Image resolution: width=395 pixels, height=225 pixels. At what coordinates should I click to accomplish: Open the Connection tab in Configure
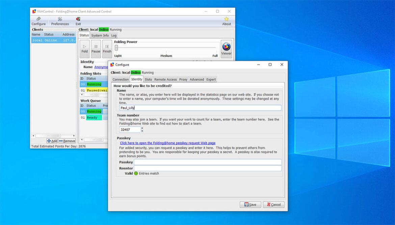click(121, 79)
